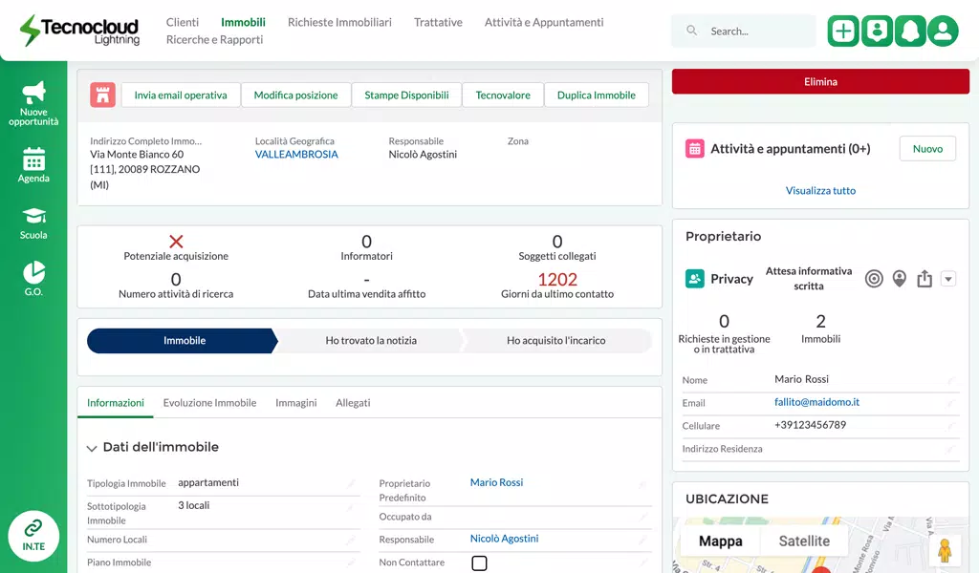Open the Immobili menu
This screenshot has height=573, width=979.
tap(243, 23)
